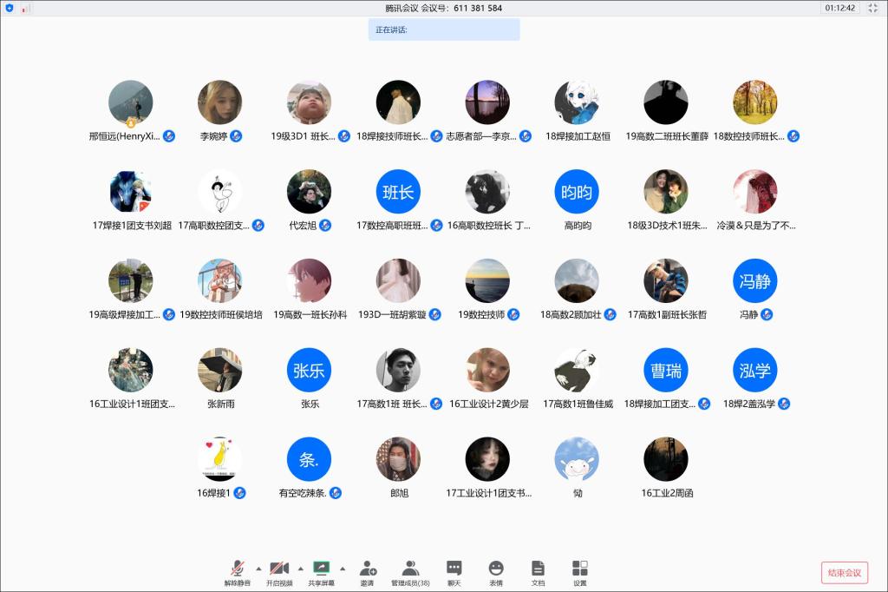Click mic icon beside 18焊接技师班长...
The width and height of the screenshot is (888, 592).
pos(436,136)
